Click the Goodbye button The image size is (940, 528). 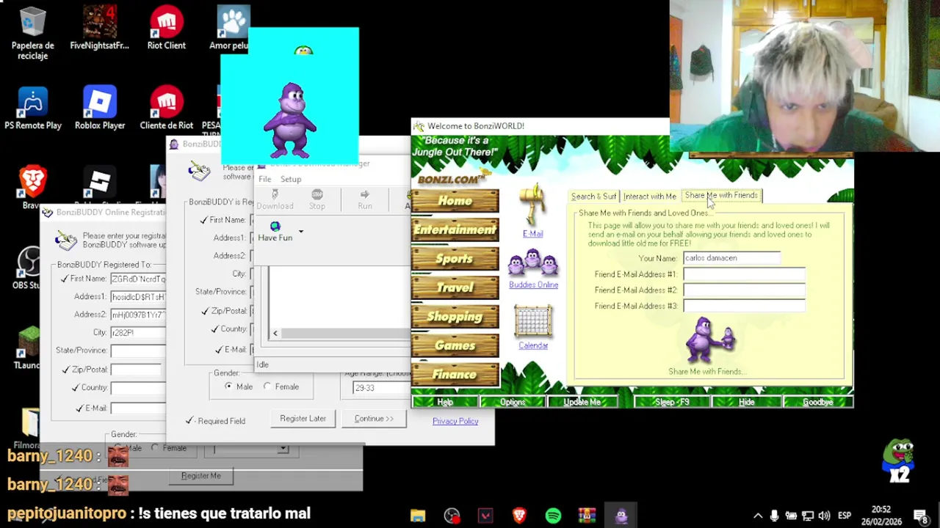817,402
